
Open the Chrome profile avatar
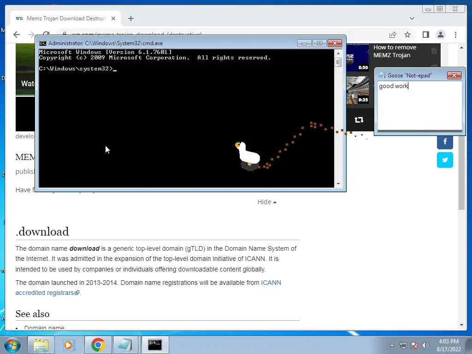(x=441, y=35)
